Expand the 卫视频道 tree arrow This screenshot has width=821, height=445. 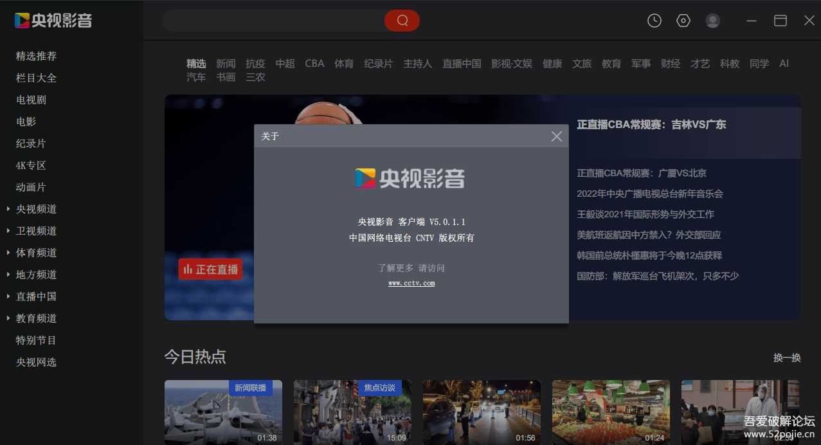coord(8,231)
